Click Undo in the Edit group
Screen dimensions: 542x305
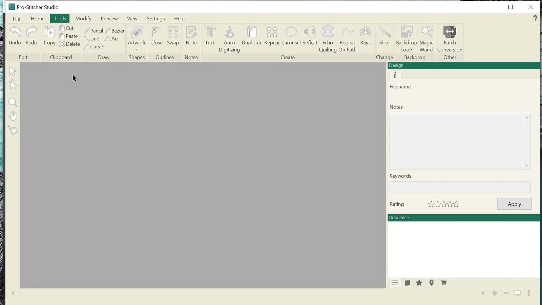point(15,35)
